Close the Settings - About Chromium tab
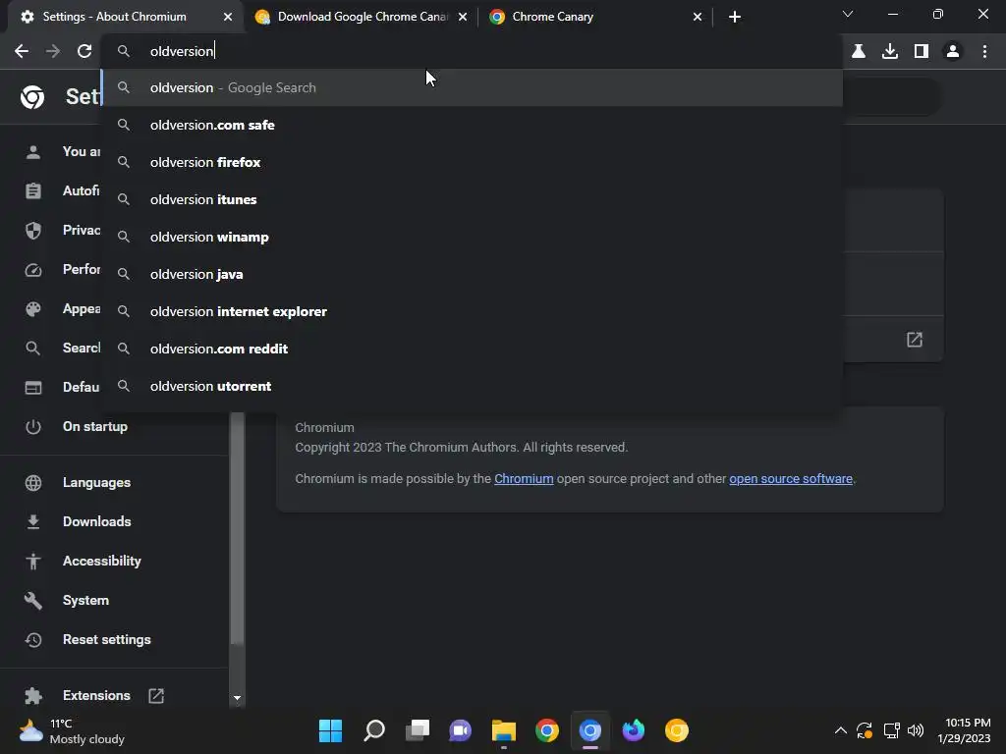The image size is (1006, 754). pos(228,17)
